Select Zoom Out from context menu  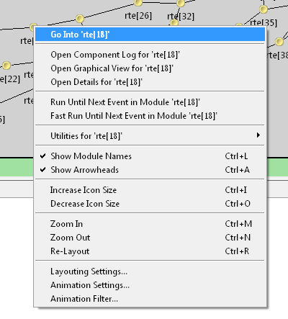coord(150,238)
